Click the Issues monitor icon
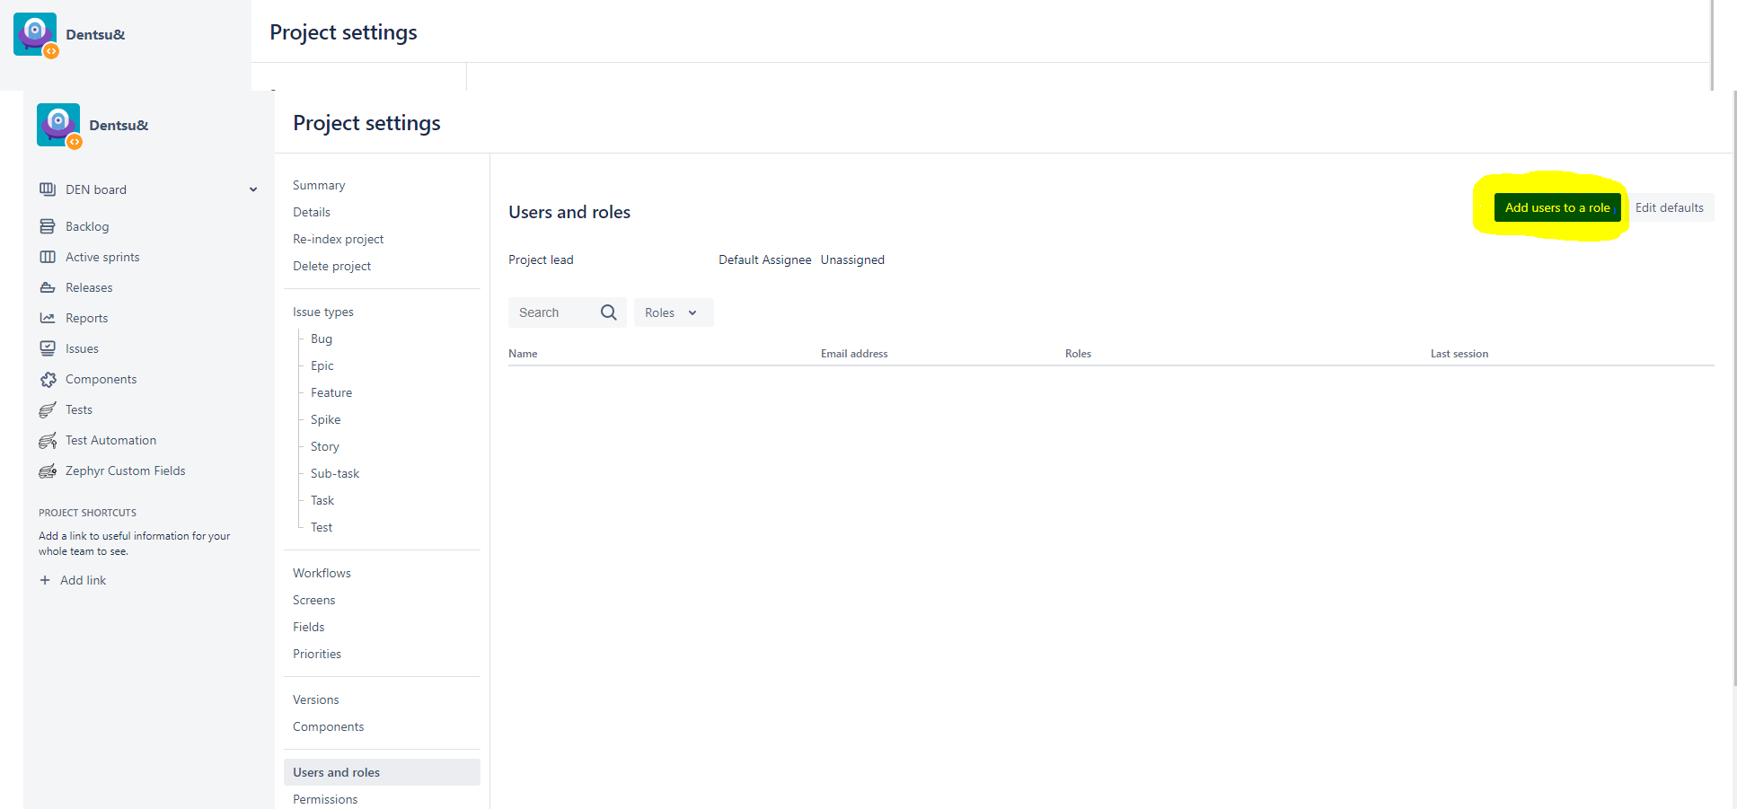 [x=48, y=348]
